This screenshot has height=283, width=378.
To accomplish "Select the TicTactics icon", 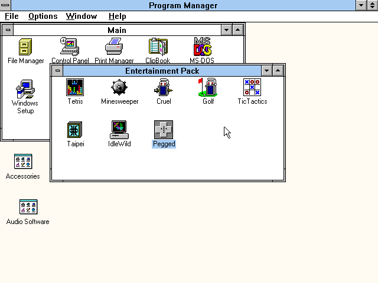I will [x=252, y=87].
